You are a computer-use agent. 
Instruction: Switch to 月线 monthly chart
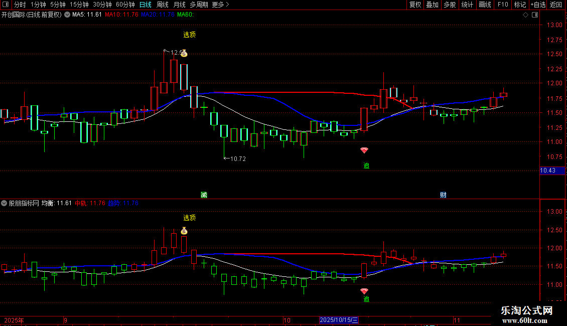(179, 5)
